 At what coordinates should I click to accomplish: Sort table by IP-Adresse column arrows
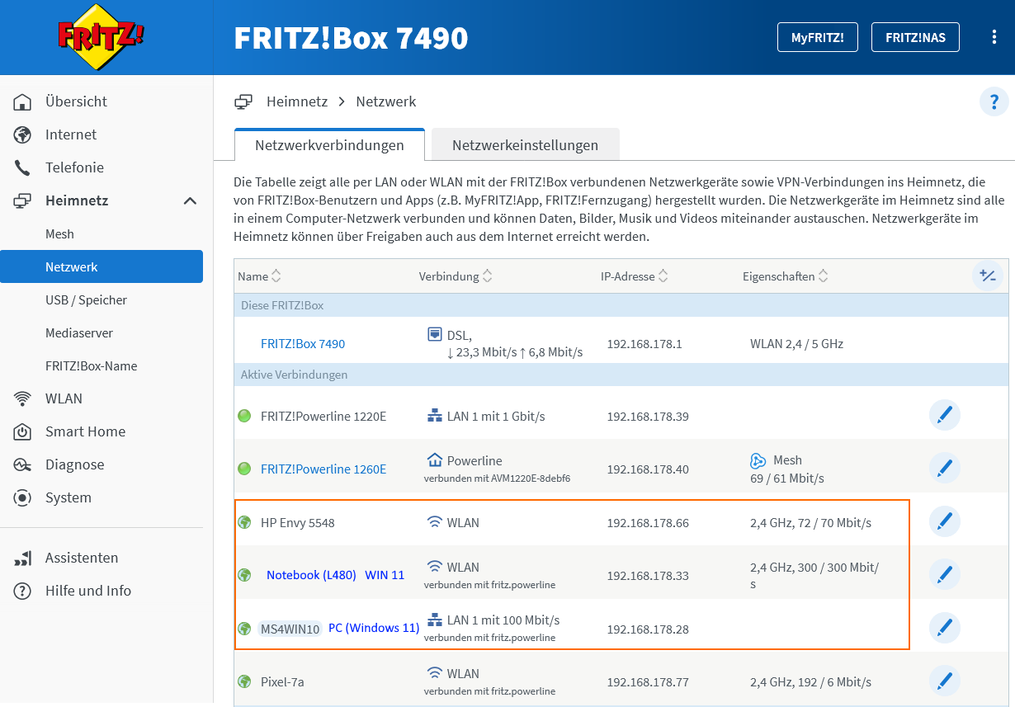[663, 276]
